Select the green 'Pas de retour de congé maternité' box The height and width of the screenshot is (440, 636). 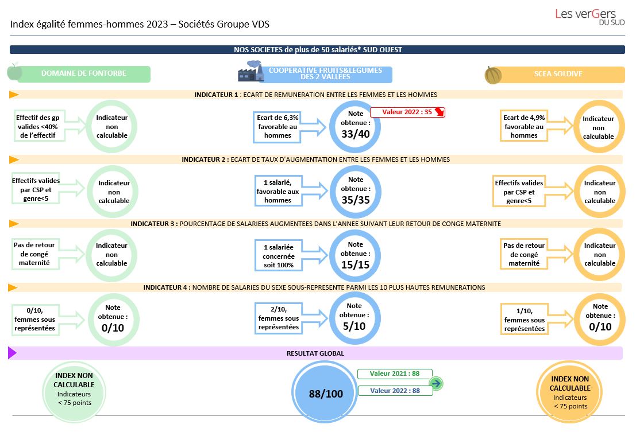pos(36,254)
